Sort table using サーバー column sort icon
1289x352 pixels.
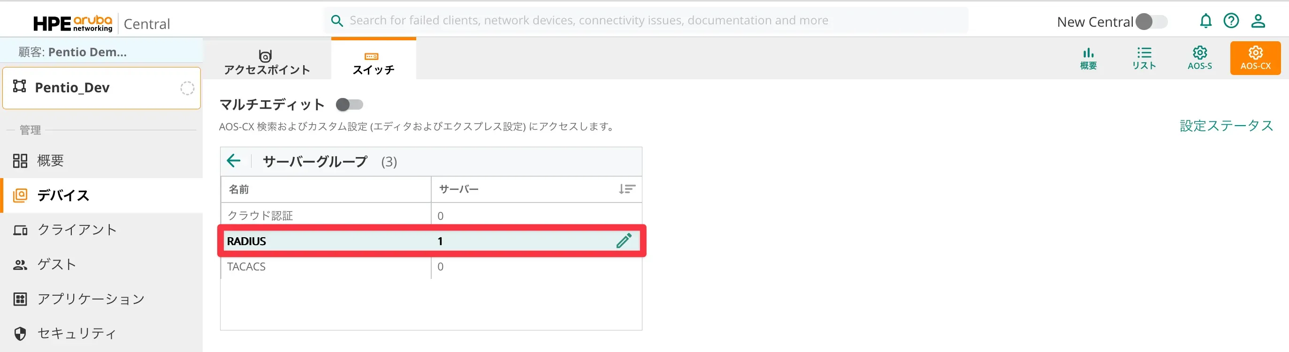tap(626, 189)
